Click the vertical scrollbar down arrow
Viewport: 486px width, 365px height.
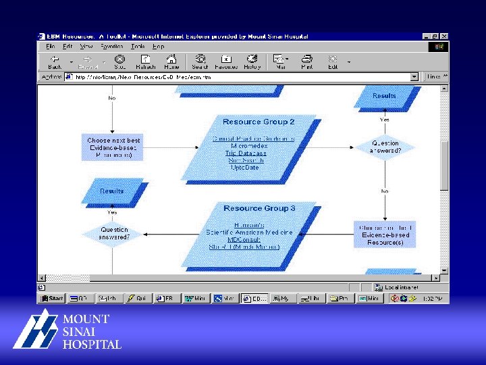tap(444, 270)
